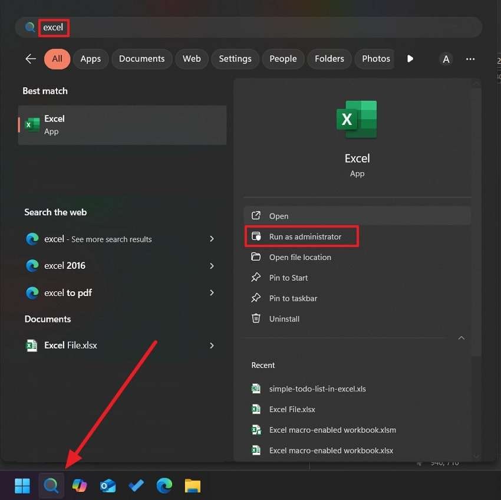Viewport: 501px width, 500px height.
Task: Click the large Excel logo in details pane
Action: tap(357, 119)
